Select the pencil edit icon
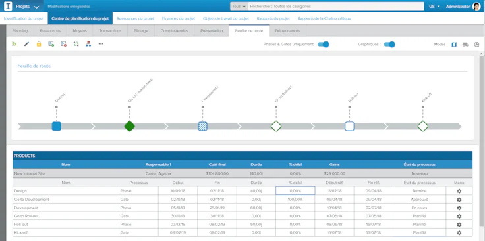Image resolution: width=485 pixels, height=241 pixels. (26, 44)
